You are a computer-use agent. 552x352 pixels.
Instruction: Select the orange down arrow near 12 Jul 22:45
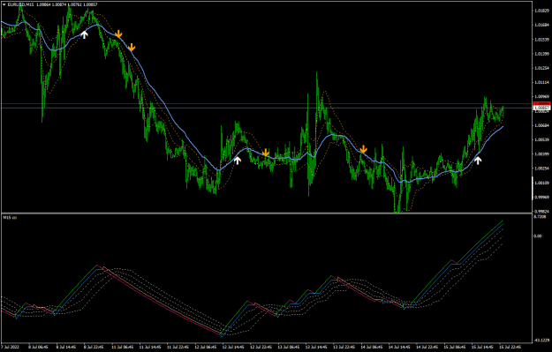[x=266, y=153]
